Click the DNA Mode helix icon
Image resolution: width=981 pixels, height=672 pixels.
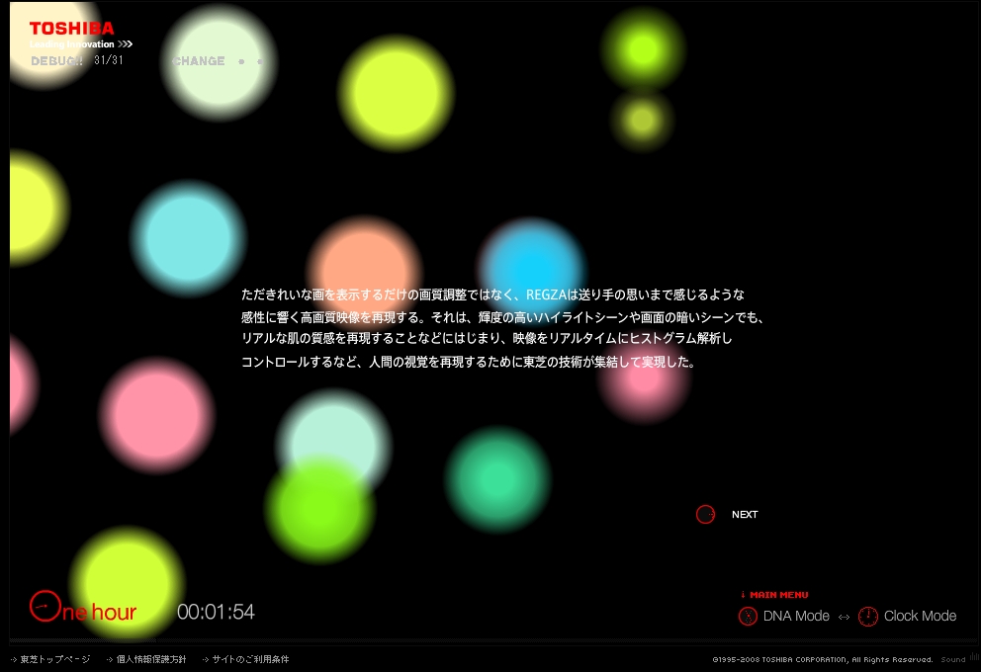[x=748, y=616]
